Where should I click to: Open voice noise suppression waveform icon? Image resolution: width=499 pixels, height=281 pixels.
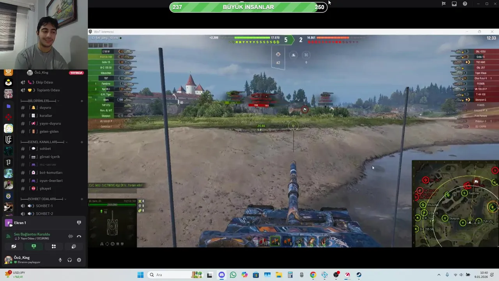(x=71, y=236)
